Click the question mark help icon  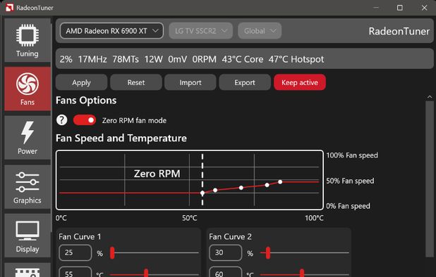[61, 120]
